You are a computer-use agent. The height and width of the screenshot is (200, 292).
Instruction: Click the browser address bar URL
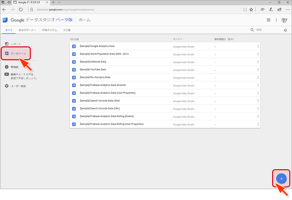pyautogui.click(x=66, y=10)
